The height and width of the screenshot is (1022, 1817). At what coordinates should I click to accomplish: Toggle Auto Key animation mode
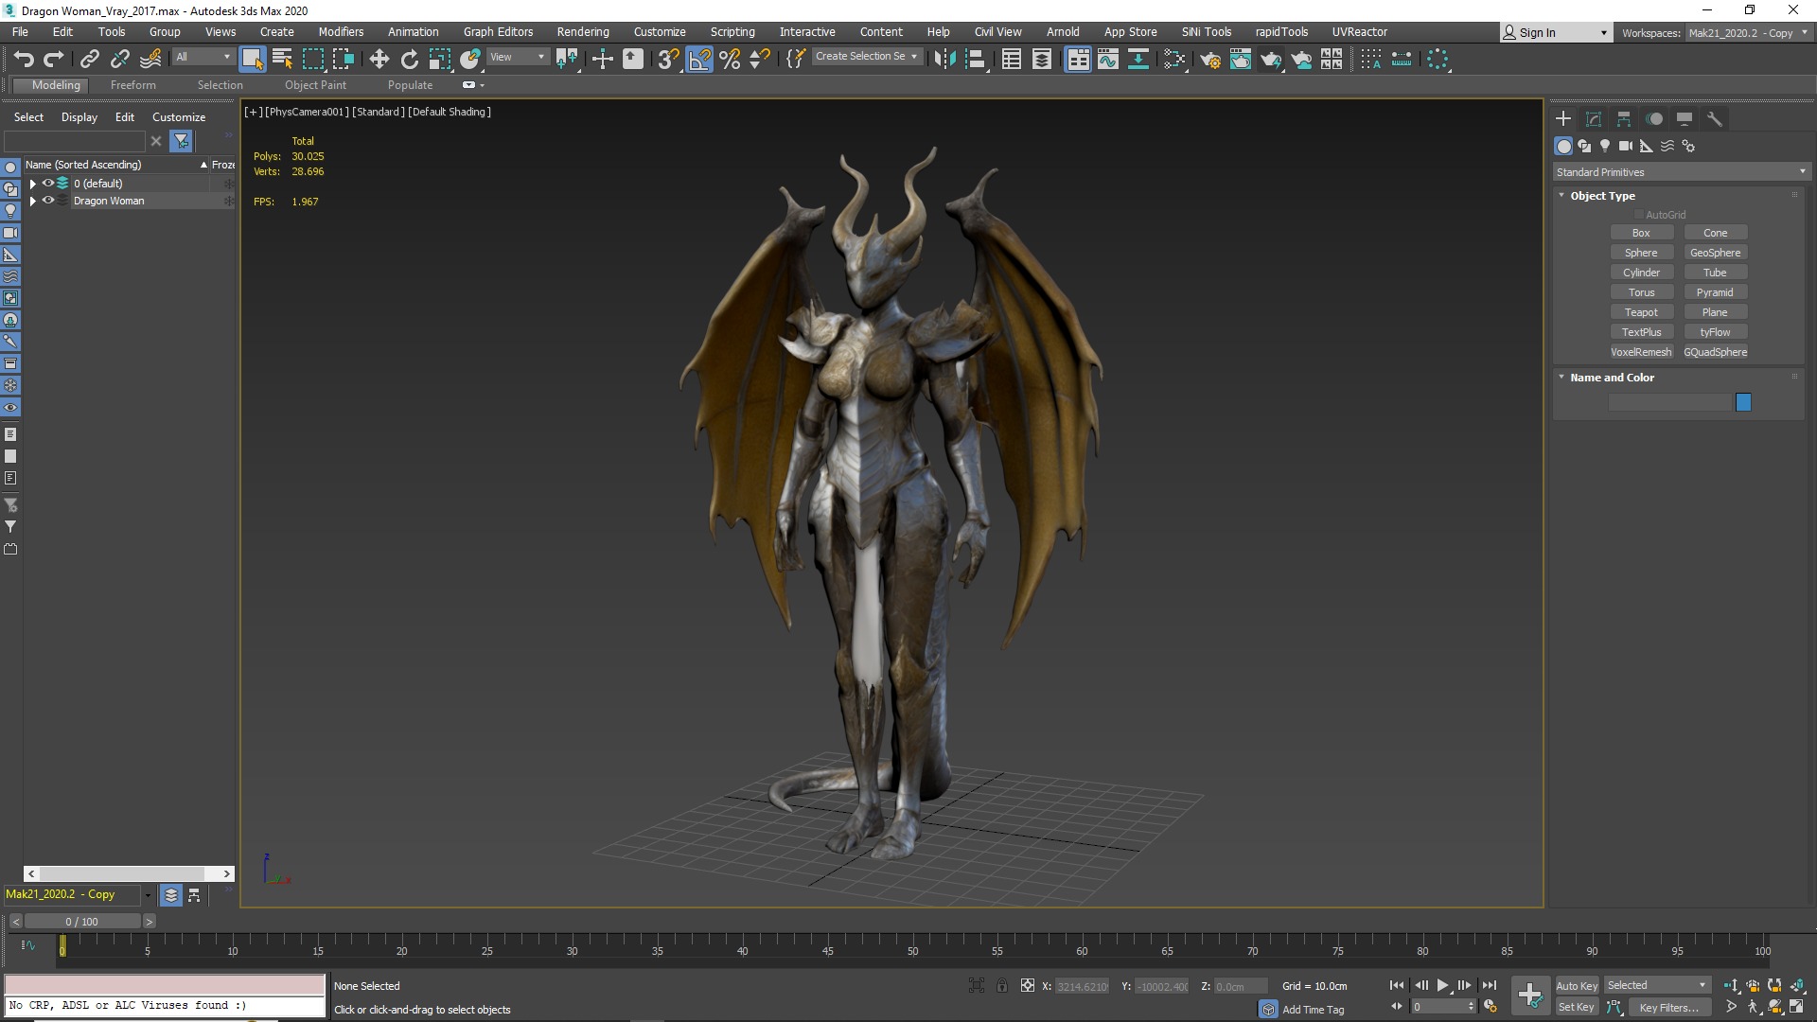1577,985
